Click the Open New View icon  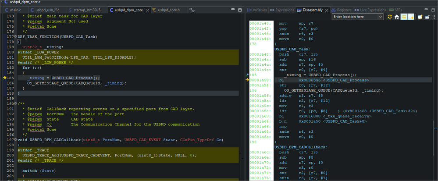(420, 17)
